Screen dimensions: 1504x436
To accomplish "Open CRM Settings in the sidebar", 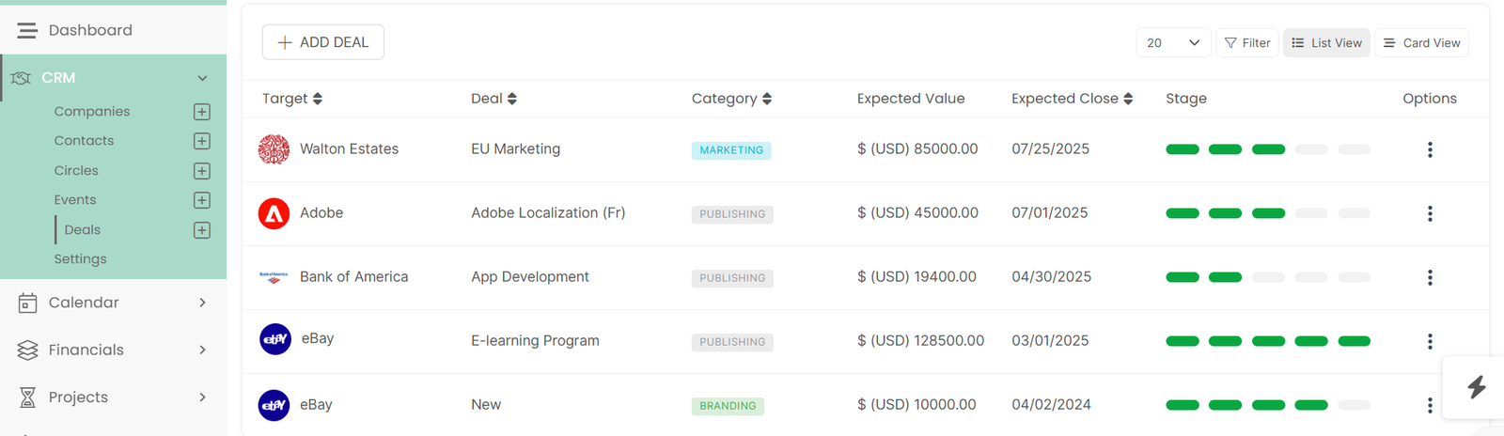I will tap(81, 259).
